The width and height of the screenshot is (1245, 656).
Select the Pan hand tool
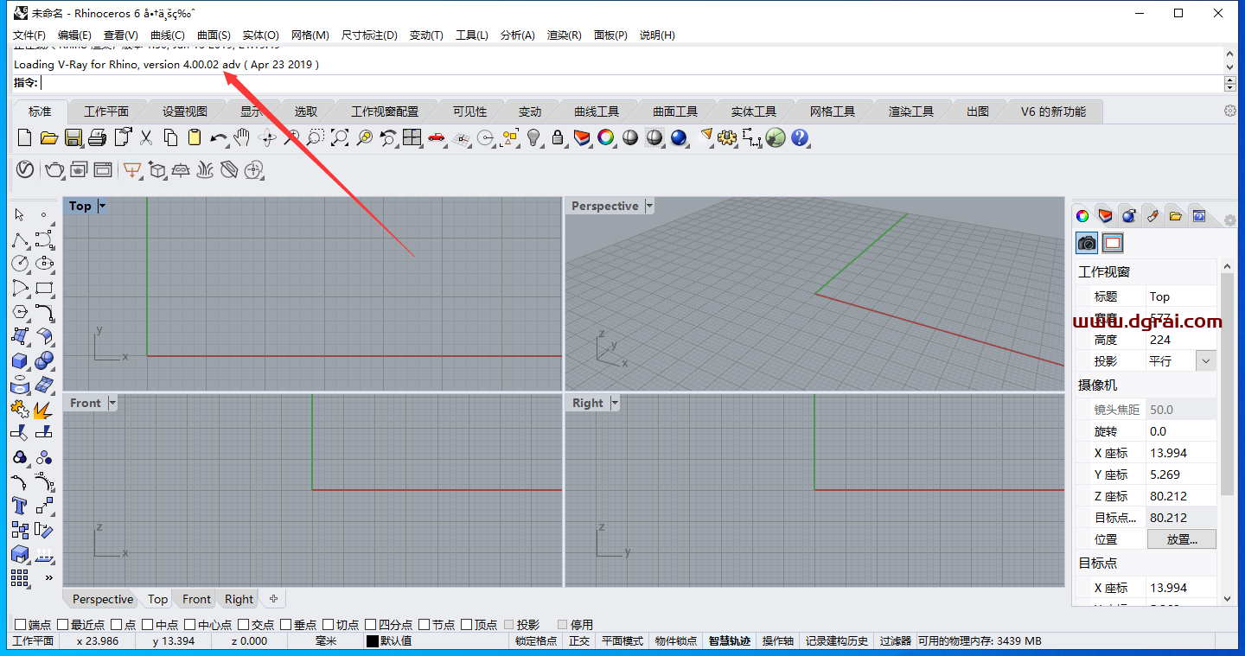click(x=243, y=137)
